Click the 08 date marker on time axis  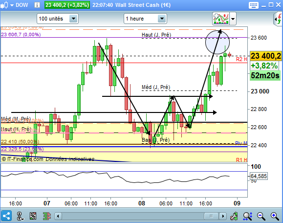(142, 203)
